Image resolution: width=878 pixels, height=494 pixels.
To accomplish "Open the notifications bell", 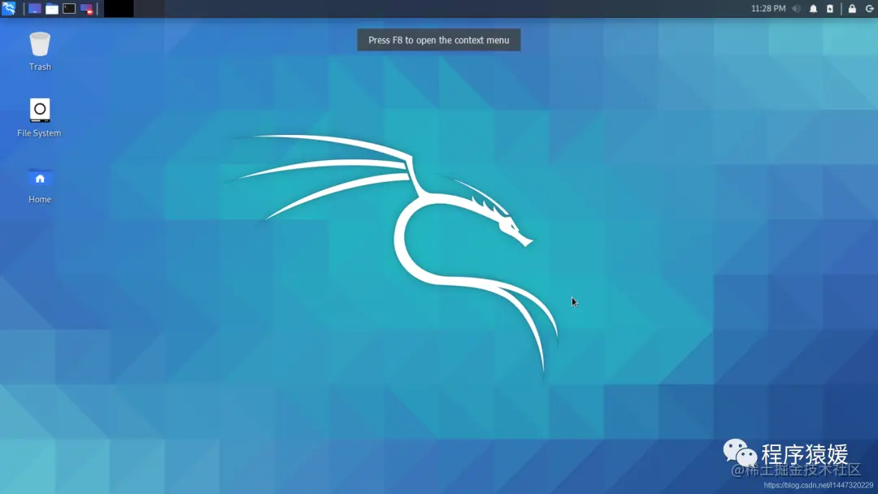I will tap(813, 9).
